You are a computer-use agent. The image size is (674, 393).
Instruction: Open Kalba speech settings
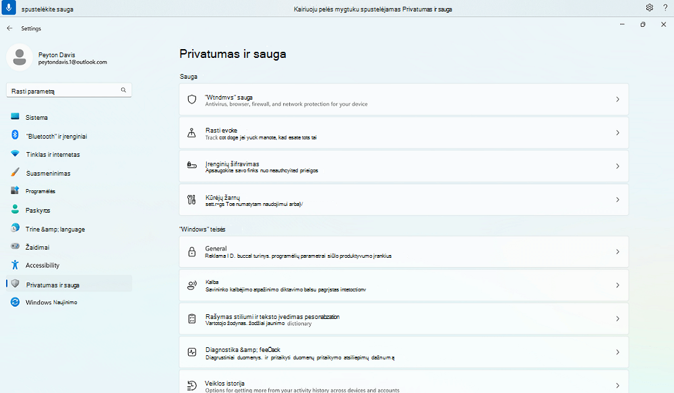404,285
